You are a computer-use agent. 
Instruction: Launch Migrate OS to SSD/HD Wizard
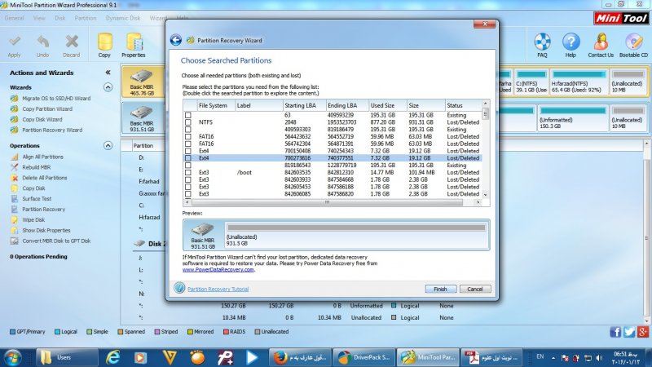pos(56,98)
